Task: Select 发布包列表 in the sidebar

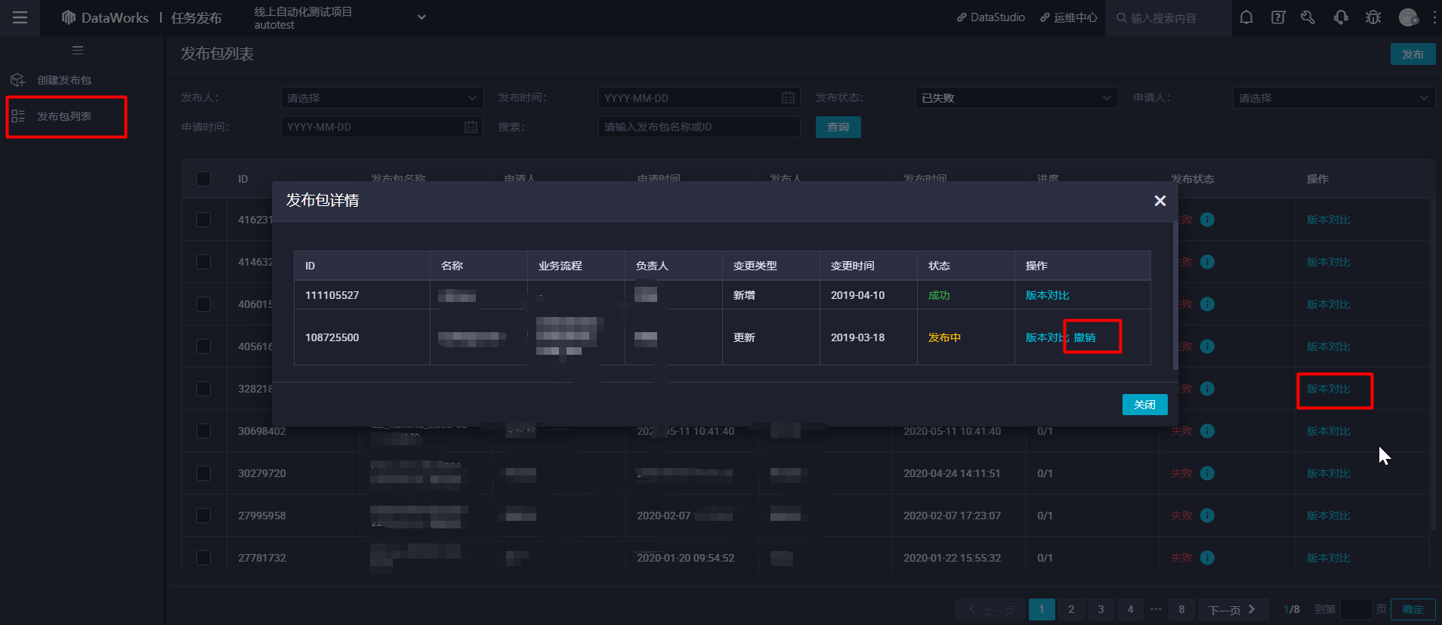Action: (x=64, y=116)
